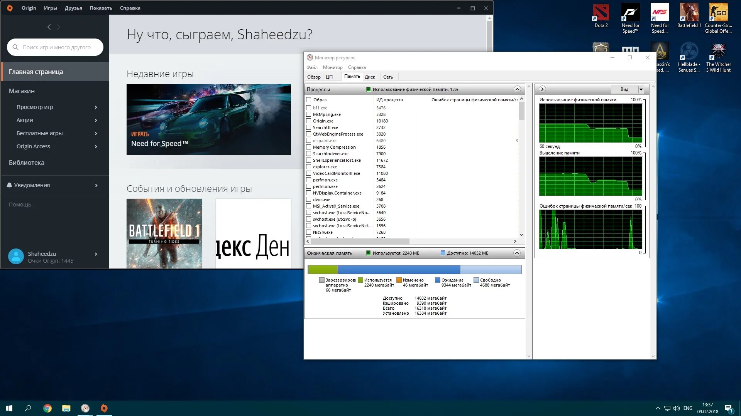
Task: Open the Need for Speed recent game tile
Action: coord(209,119)
